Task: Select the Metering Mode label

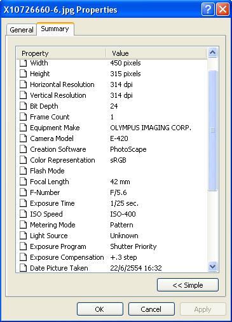Action: [x=53, y=225]
